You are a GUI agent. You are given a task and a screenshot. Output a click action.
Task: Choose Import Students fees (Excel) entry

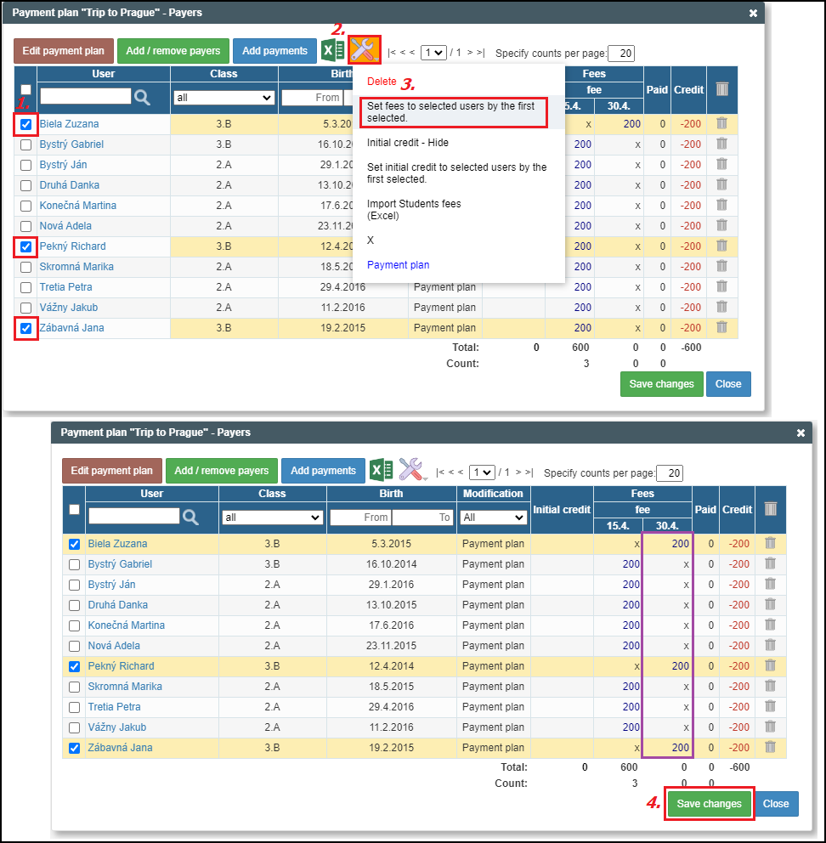[x=414, y=210]
